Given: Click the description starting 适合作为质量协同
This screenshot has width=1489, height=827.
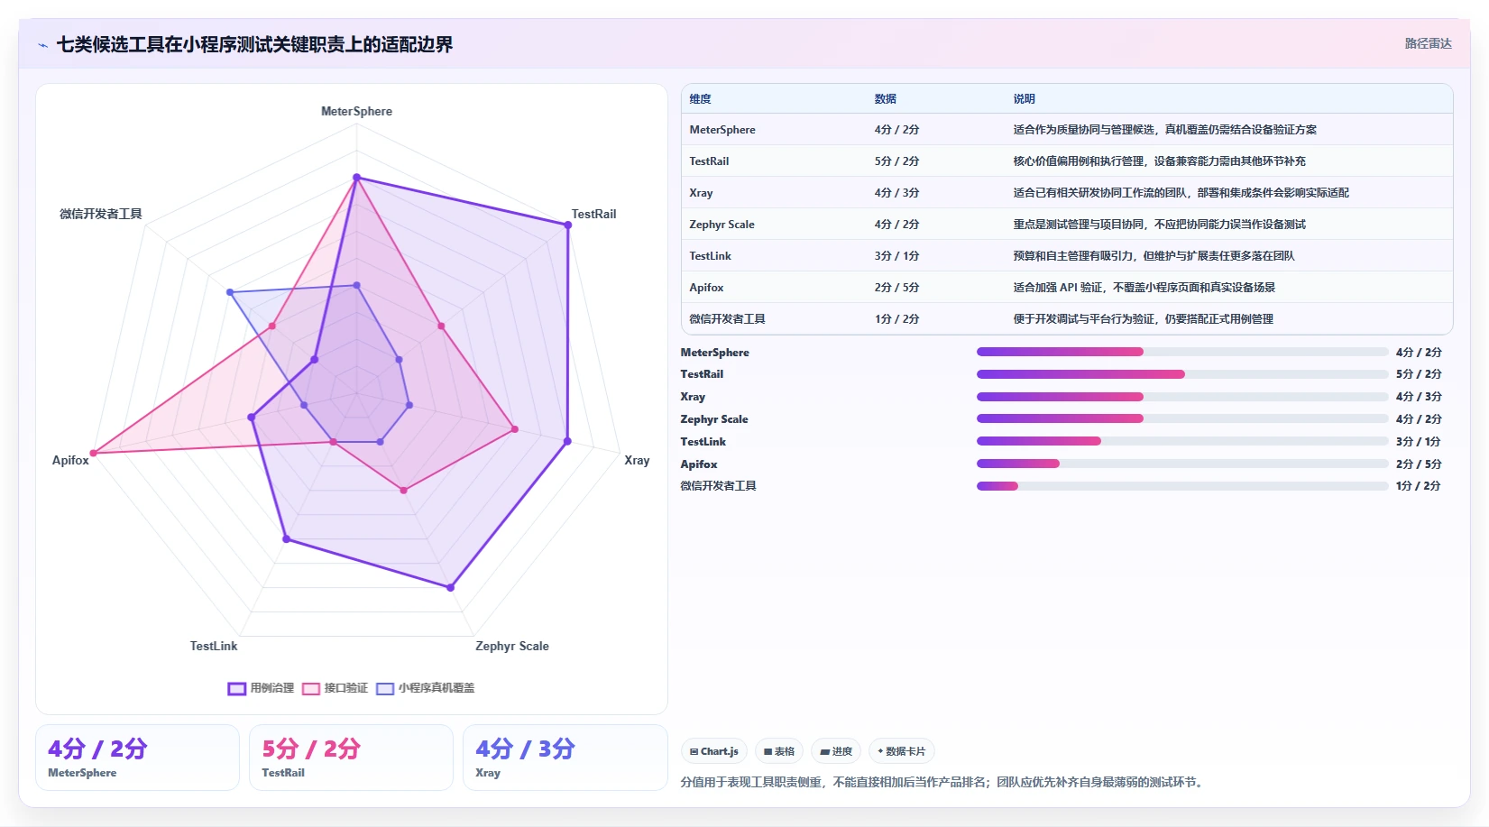Looking at the screenshot, I should [x=1164, y=130].
